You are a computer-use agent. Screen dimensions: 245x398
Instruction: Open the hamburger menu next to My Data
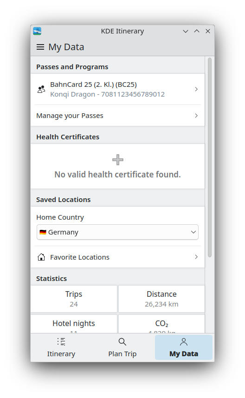tap(40, 47)
